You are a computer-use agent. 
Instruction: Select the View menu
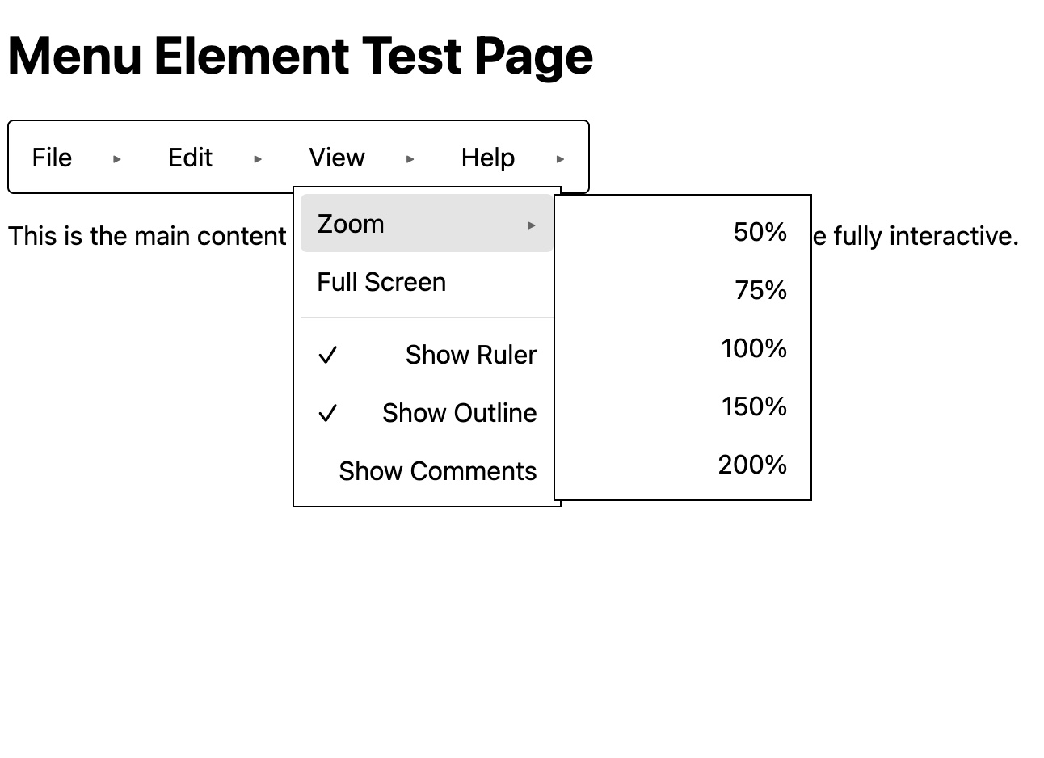pos(337,158)
